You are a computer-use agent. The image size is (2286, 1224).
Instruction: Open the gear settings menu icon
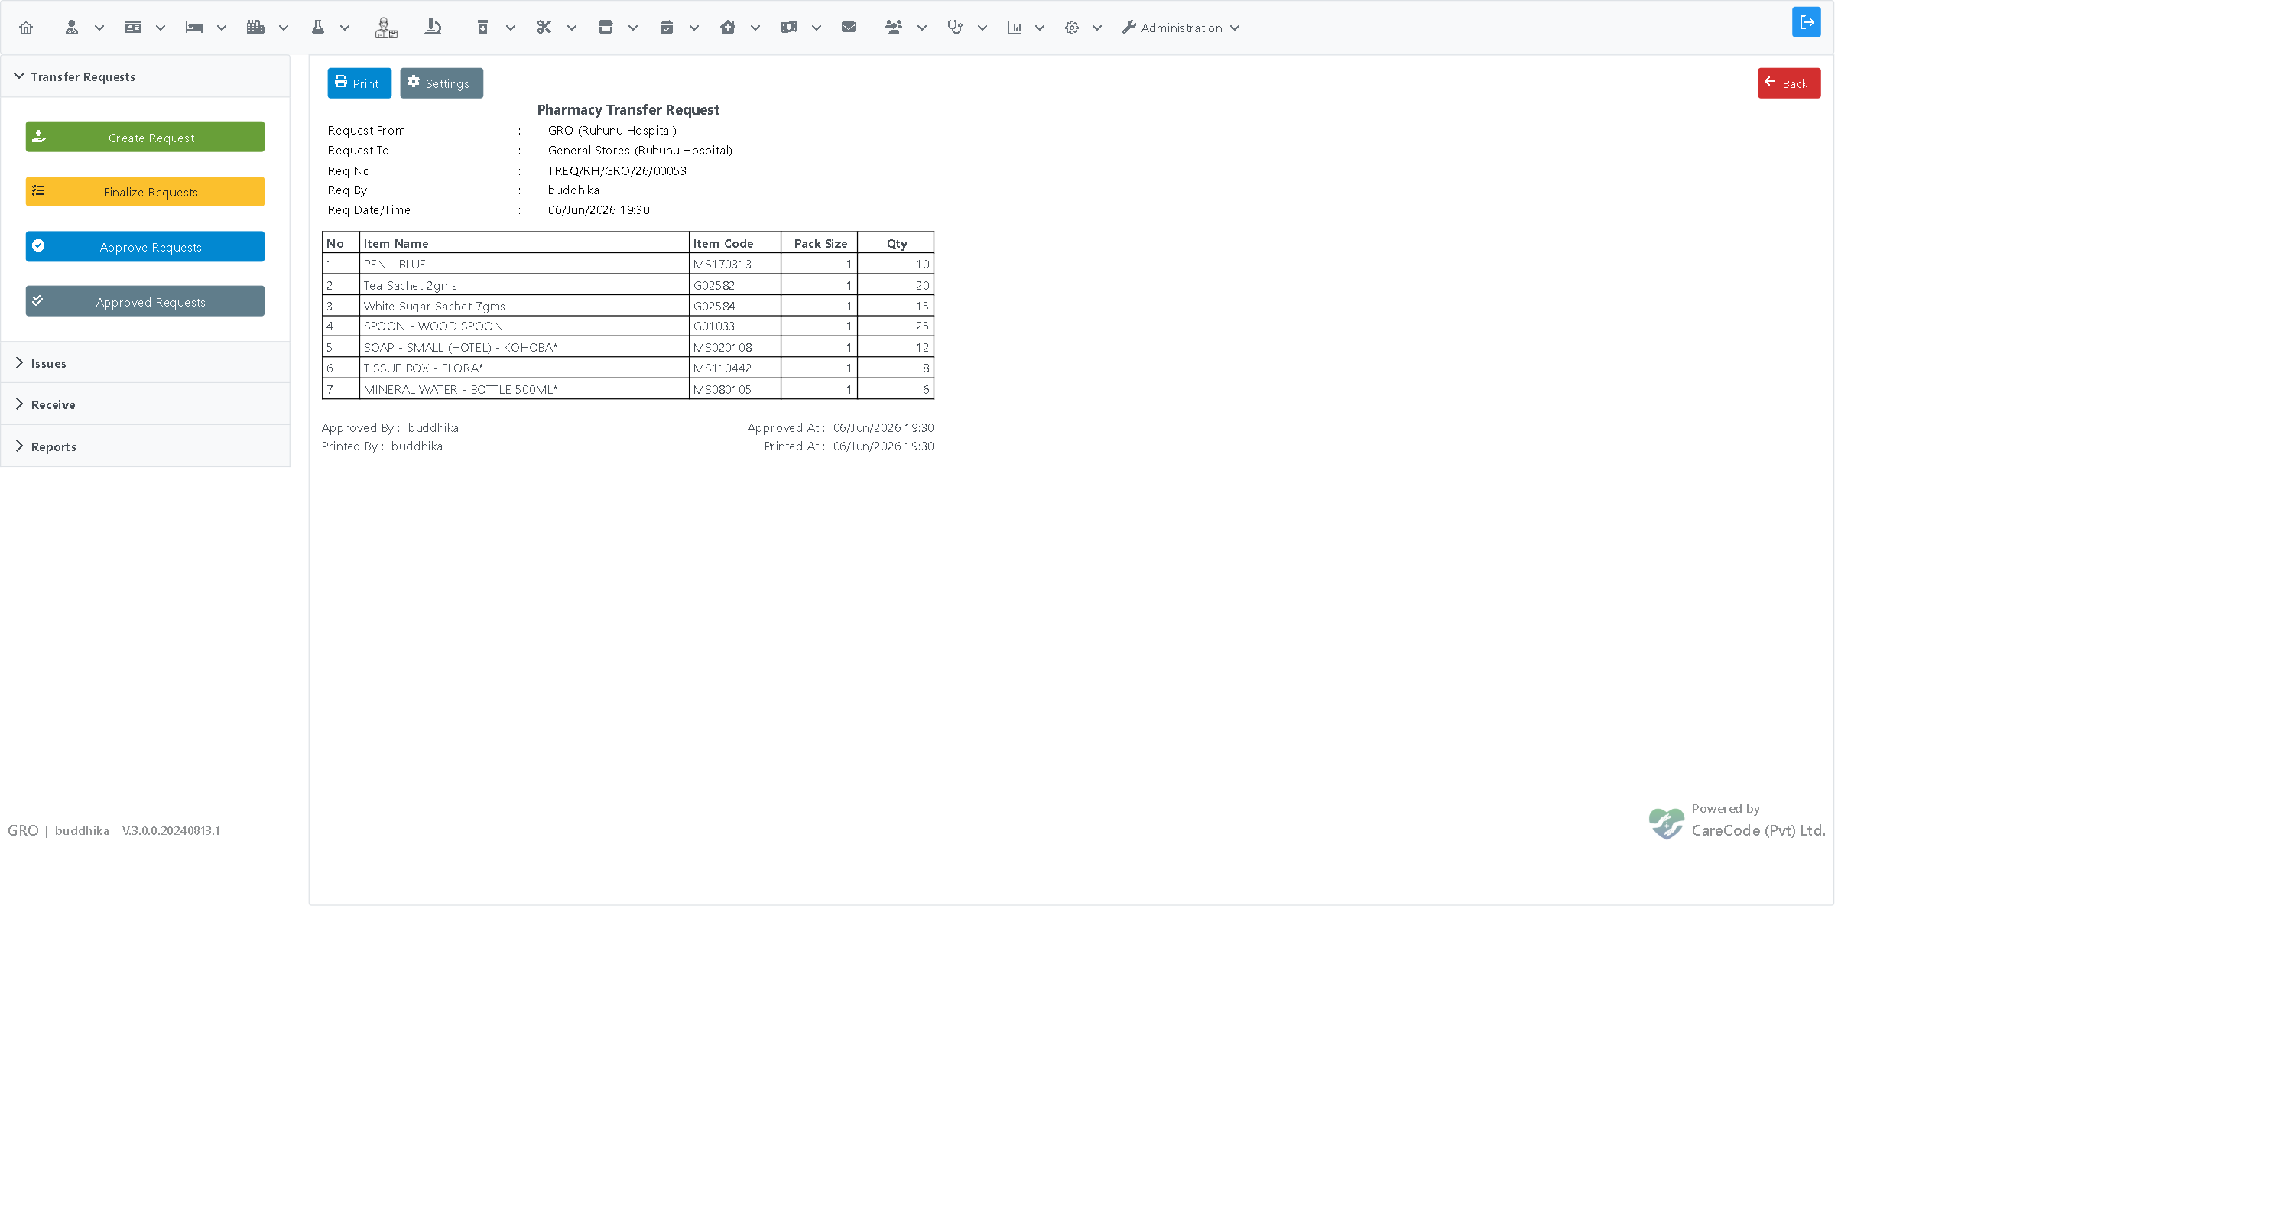pos(1072,28)
